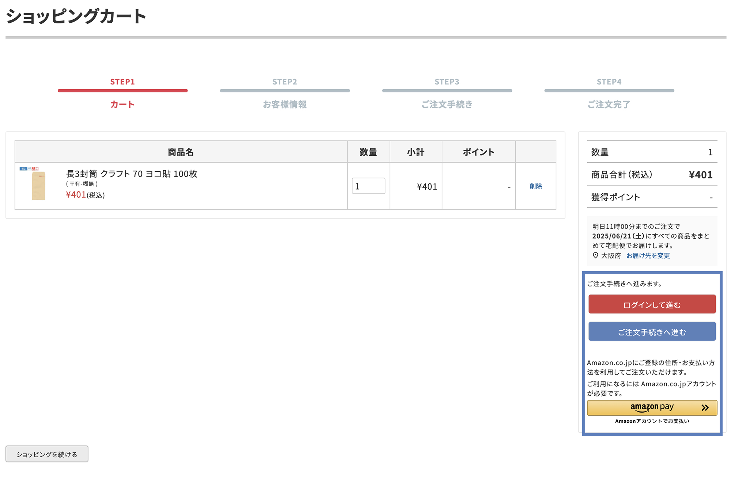Open the お届け先を変更 link
The width and height of the screenshot is (731, 497).
coord(648,256)
